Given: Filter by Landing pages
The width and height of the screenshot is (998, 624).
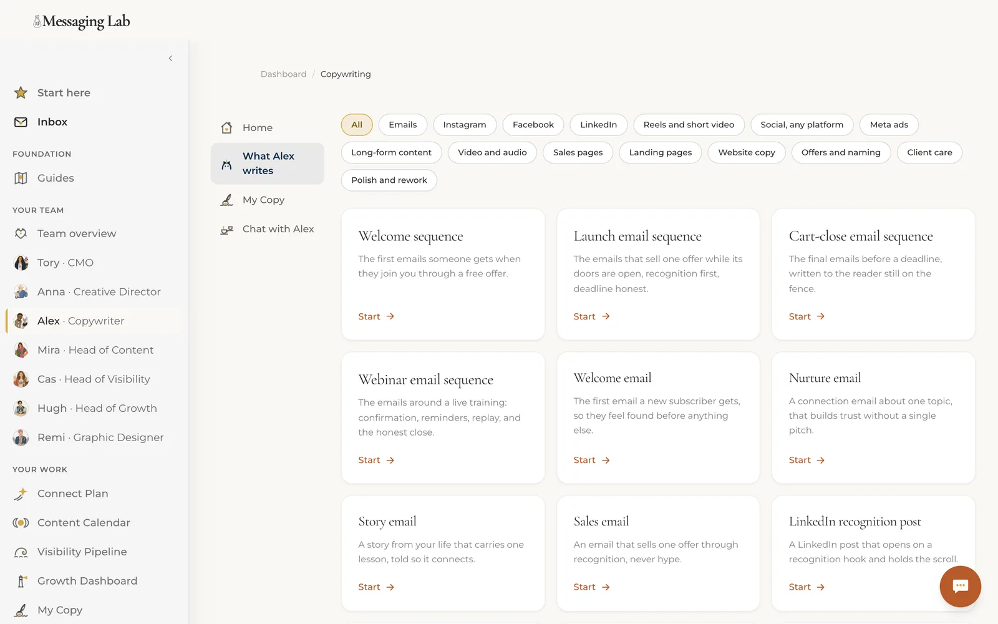Looking at the screenshot, I should tap(660, 153).
